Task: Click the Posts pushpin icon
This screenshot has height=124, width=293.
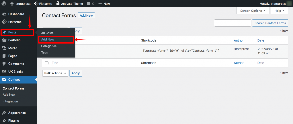Action: 4,32
